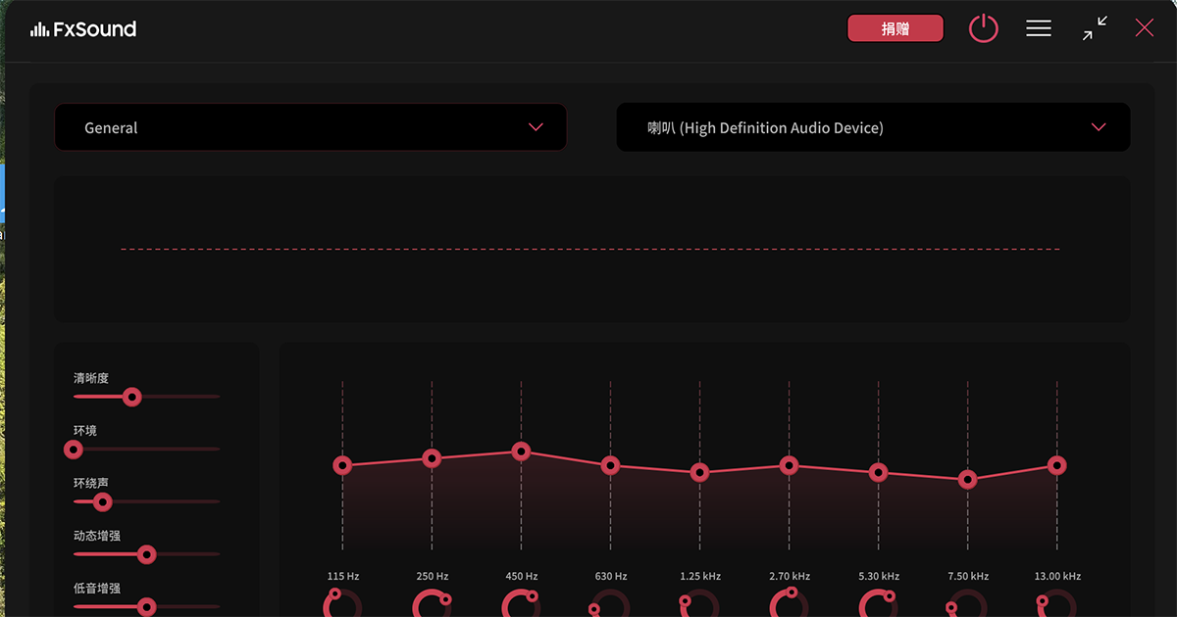Click the 7.50 kHz frequency label
The width and height of the screenshot is (1177, 617).
(966, 576)
